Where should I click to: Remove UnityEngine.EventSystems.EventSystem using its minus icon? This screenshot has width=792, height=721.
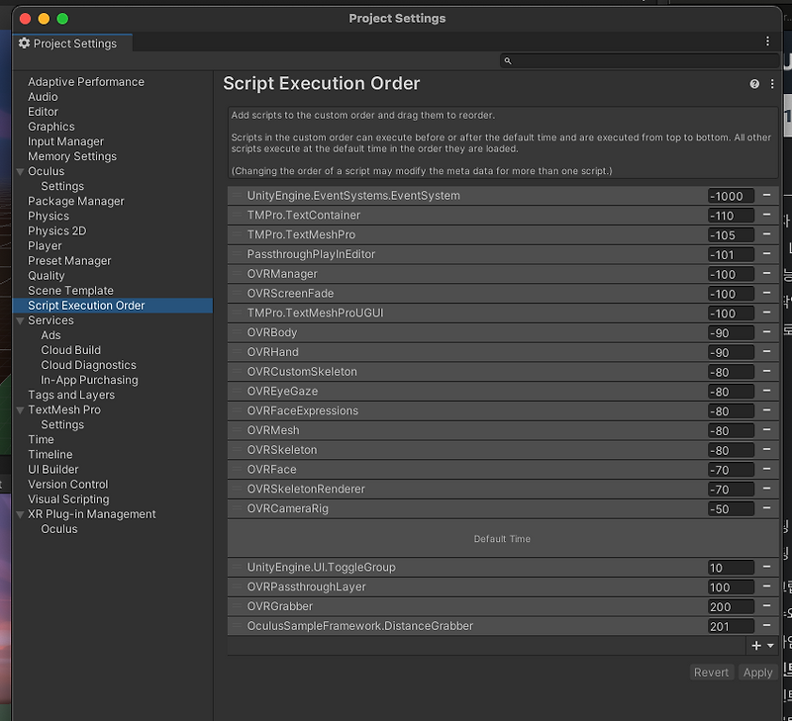pyautogui.click(x=767, y=196)
